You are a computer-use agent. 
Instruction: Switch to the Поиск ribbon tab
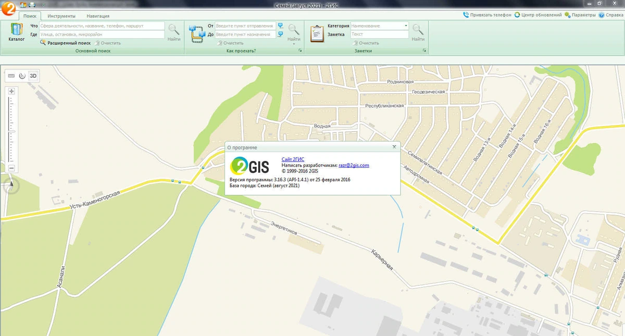pos(30,16)
